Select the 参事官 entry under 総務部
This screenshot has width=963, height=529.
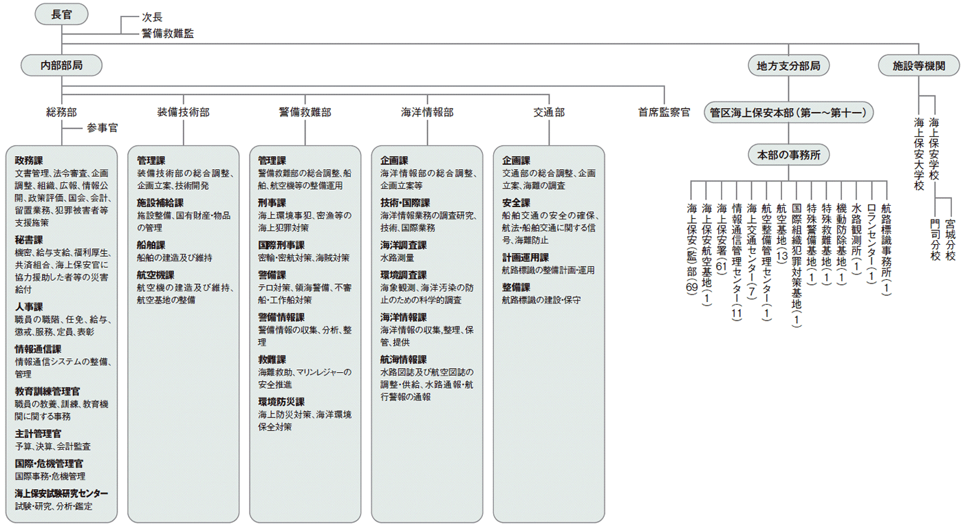click(x=102, y=128)
